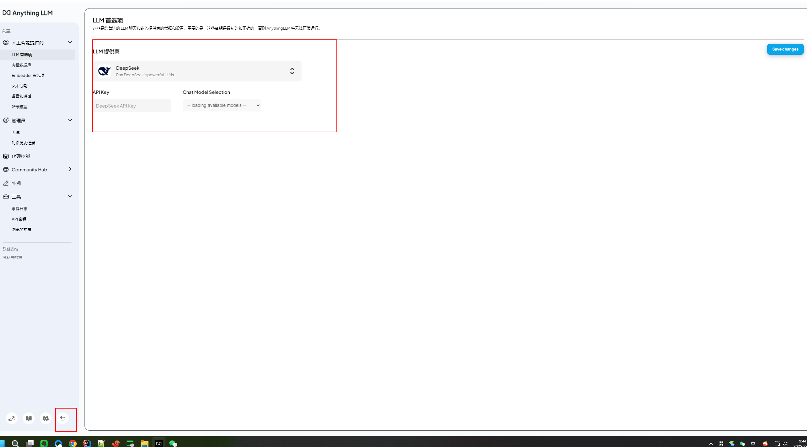Click the AnythingLLM logo at top left
The image size is (807, 447).
[28, 13]
